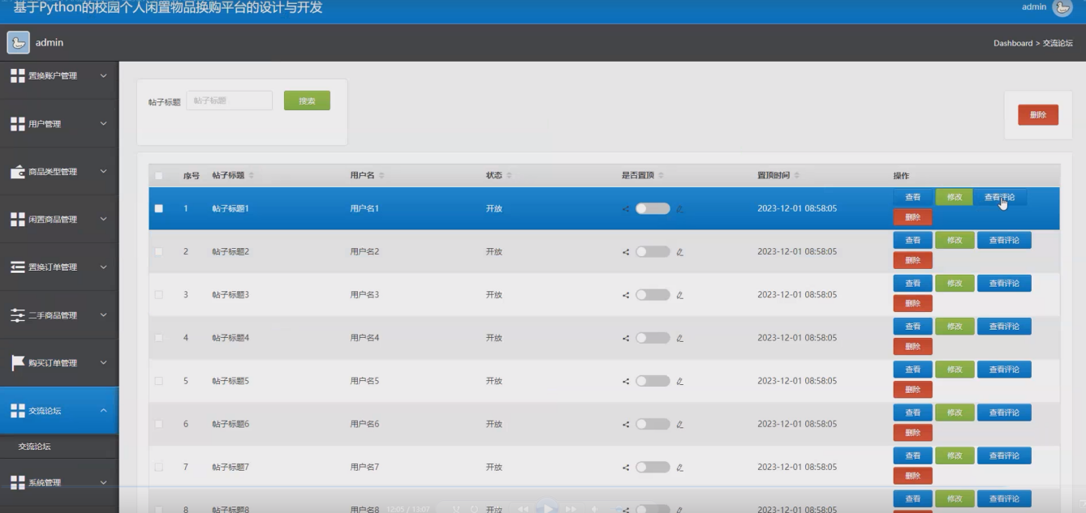Expand the 系统管理 chevron

tap(103, 483)
